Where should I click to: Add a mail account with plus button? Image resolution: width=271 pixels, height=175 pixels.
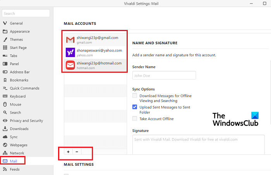tap(68, 152)
